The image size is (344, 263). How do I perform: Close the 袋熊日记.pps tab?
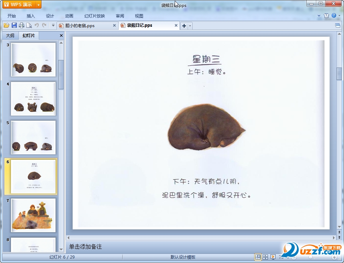click(x=176, y=25)
